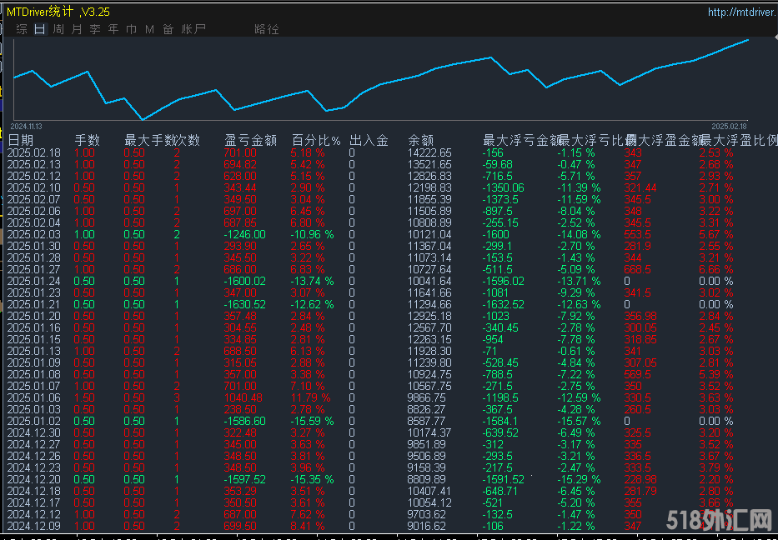Viewport: 778px width, 540px height.
Task: Select the 日 daily statistics tab
Action: click(x=40, y=29)
